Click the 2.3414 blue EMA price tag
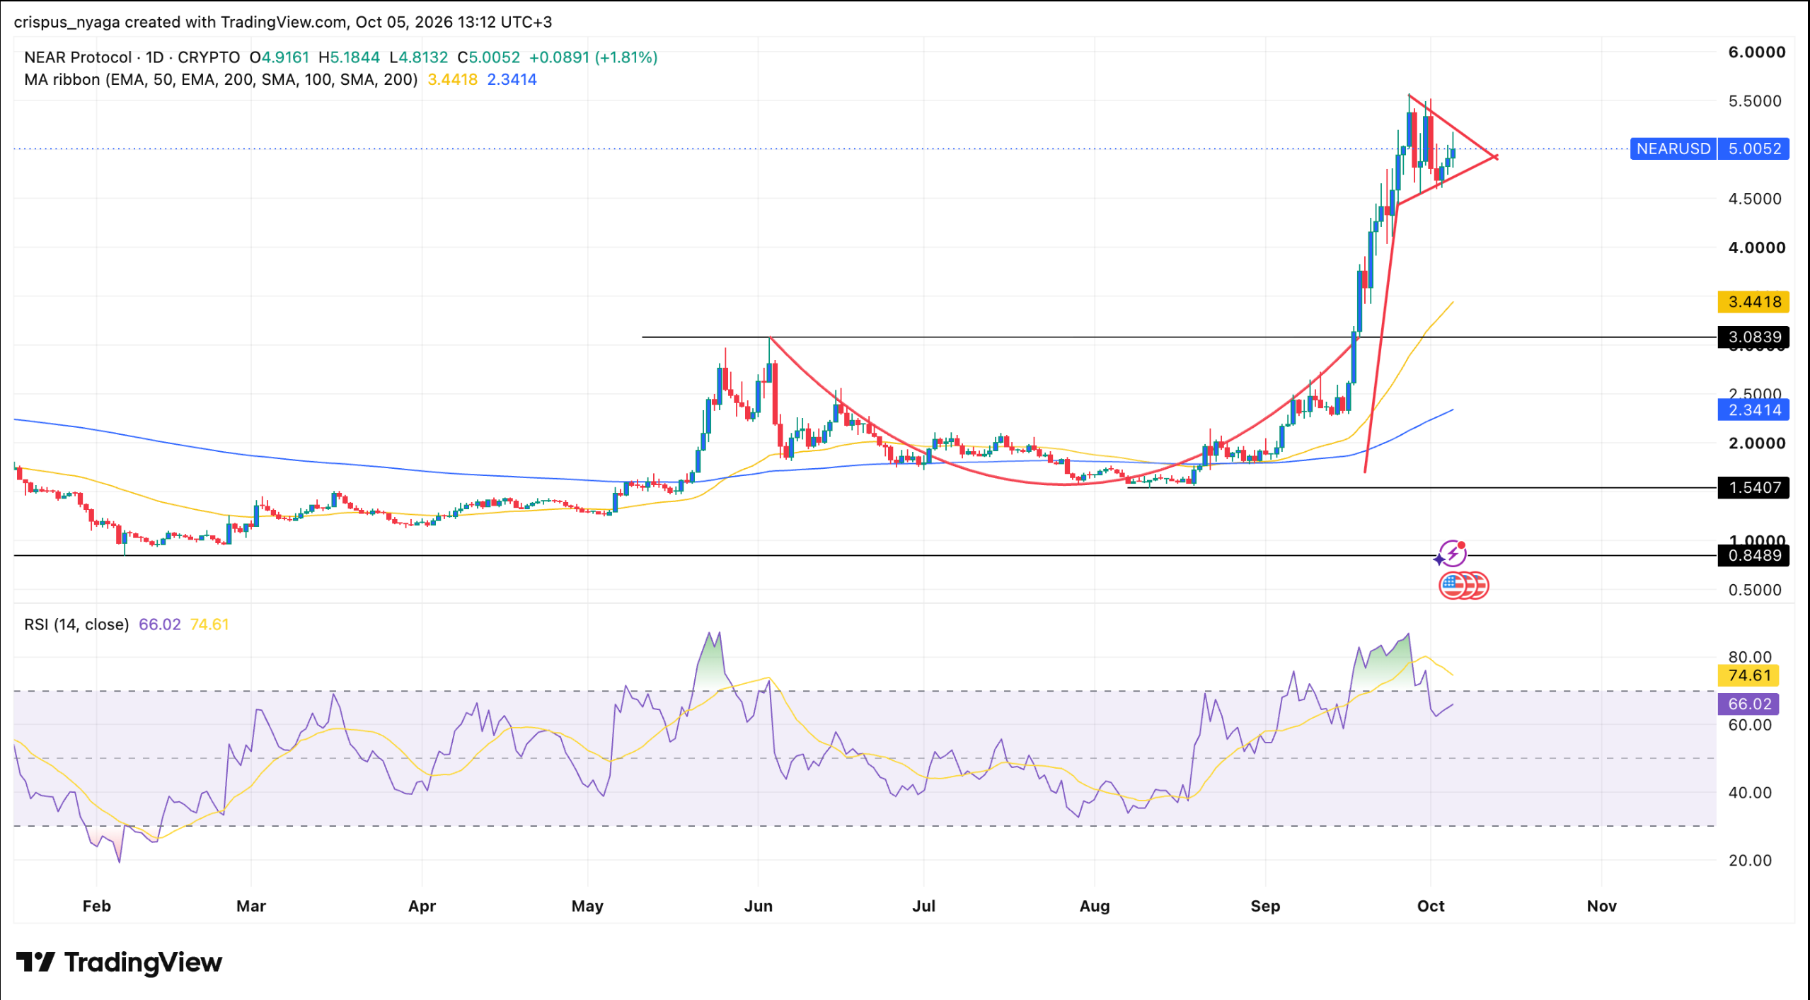 [x=1753, y=409]
